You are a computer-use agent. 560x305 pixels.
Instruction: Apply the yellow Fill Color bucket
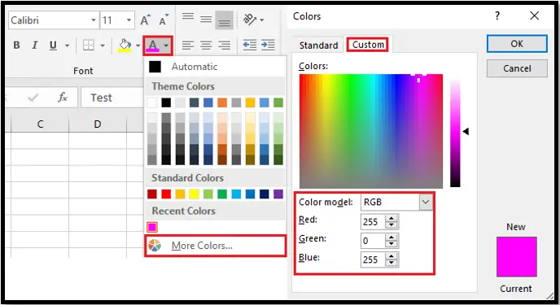click(x=125, y=46)
